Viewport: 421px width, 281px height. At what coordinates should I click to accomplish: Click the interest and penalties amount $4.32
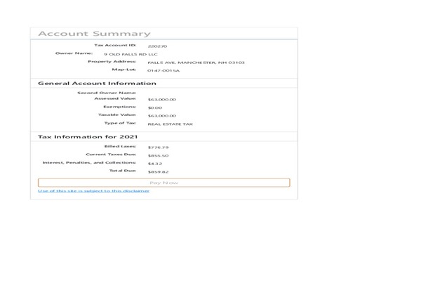pyautogui.click(x=155, y=163)
